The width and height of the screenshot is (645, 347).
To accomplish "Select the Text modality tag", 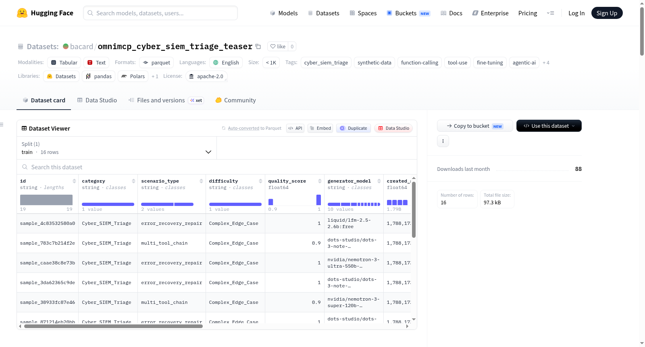I will tap(96, 62).
